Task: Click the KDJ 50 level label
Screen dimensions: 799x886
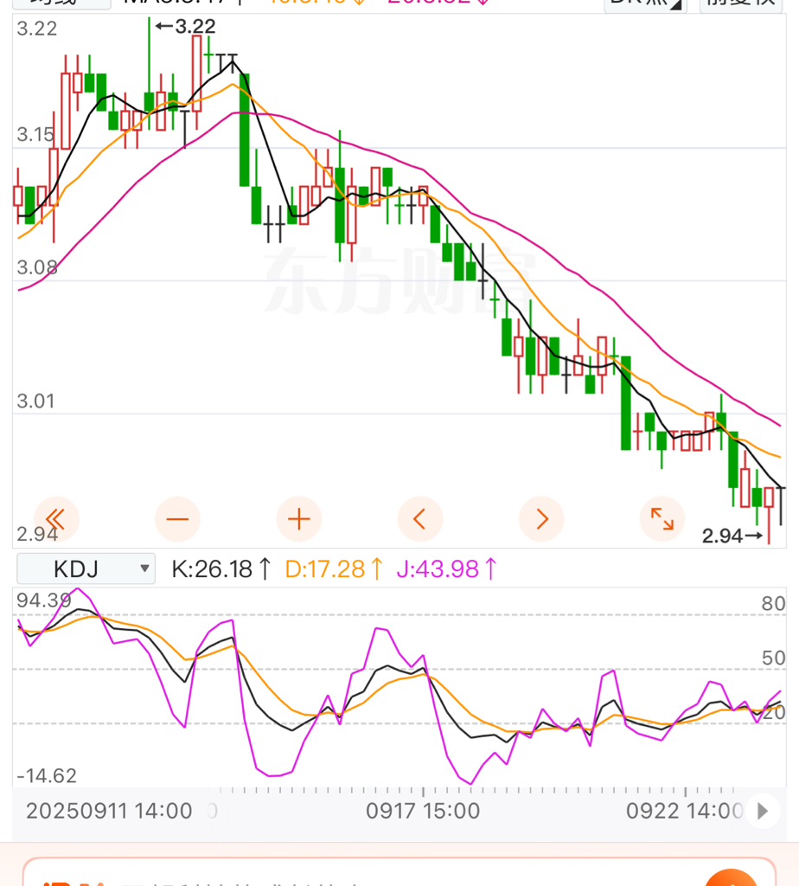Action: pos(773,658)
